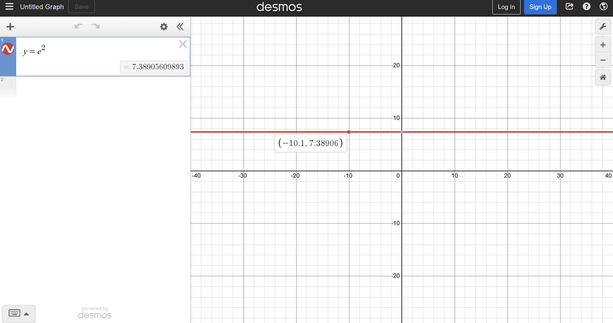Click the Sign Up button
The image size is (613, 323).
tap(540, 7)
